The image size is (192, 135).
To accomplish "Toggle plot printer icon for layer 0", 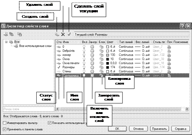I will click(169, 47).
